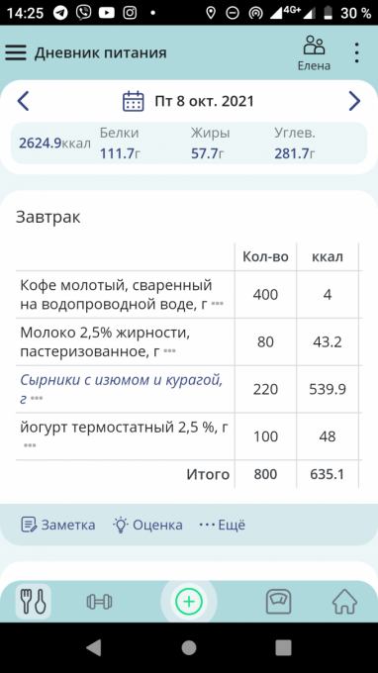Add a Заметка note to breakfast
This screenshot has width=378, height=673.
click(58, 525)
